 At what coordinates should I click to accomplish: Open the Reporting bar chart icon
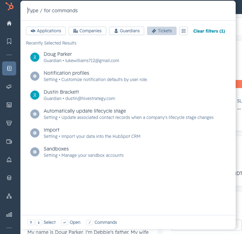coord(9,215)
